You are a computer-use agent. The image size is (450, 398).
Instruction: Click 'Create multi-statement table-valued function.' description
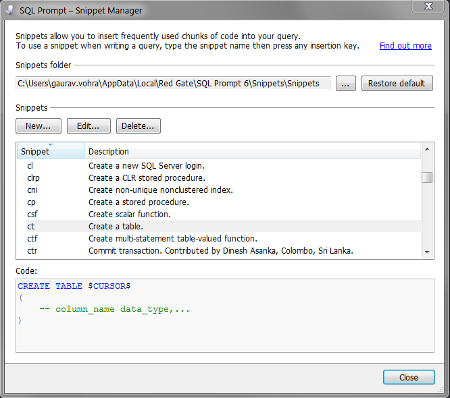pyautogui.click(x=173, y=238)
